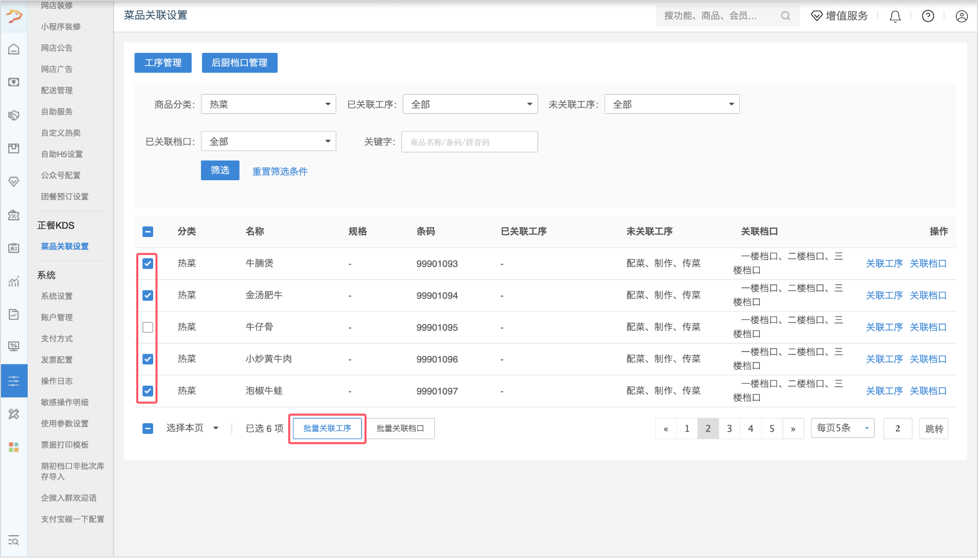Open 支付方式 in the side menu
Viewport: 978px width, 558px height.
(57, 339)
